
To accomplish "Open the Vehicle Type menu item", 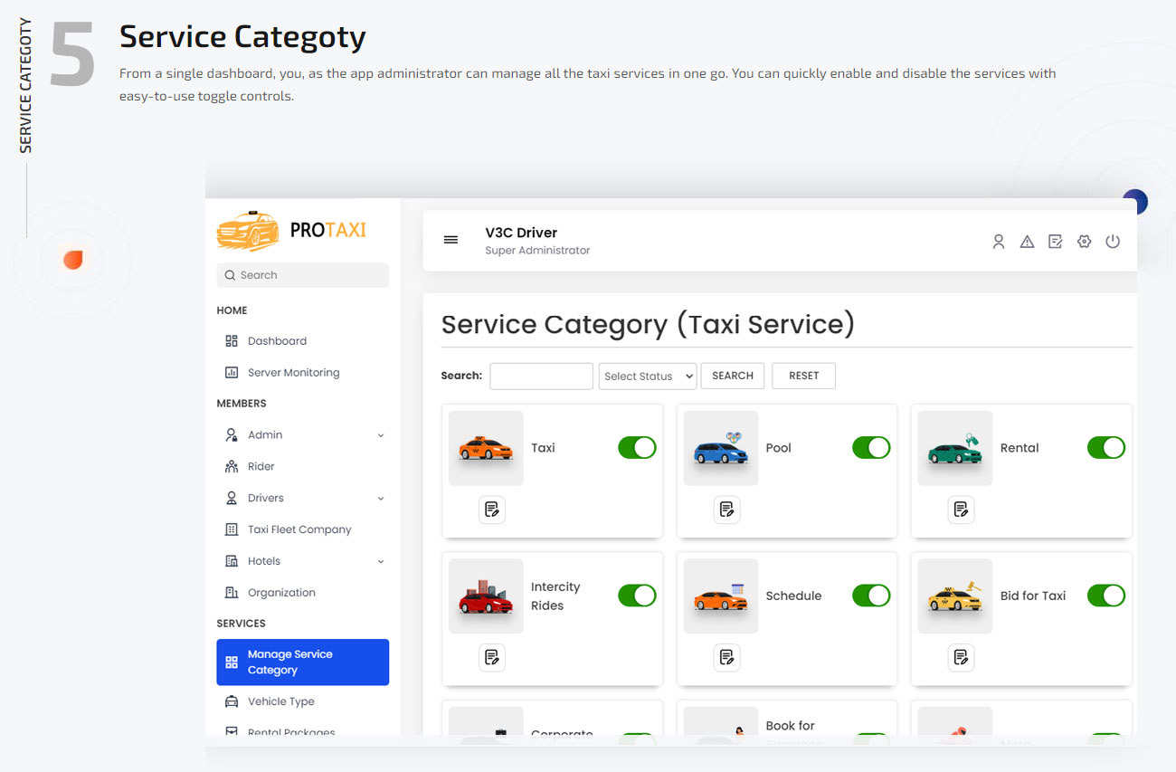I will point(281,701).
